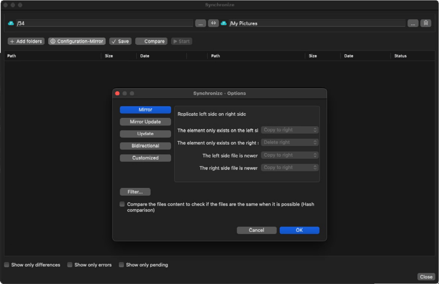Enable Hash comparison of file contents
This screenshot has height=284, width=439.
pyautogui.click(x=122, y=204)
